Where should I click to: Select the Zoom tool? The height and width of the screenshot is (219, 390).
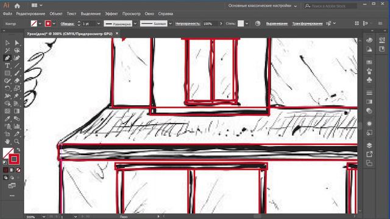(x=16, y=142)
